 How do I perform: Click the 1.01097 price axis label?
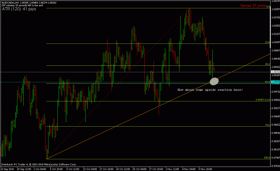pos(276,43)
